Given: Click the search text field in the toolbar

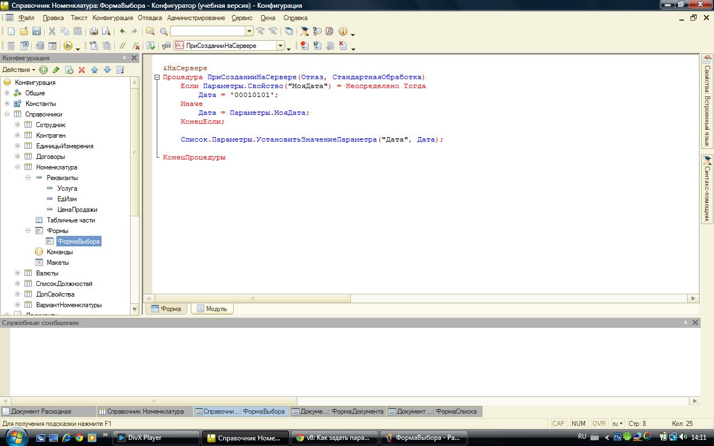Looking at the screenshot, I should [x=208, y=32].
